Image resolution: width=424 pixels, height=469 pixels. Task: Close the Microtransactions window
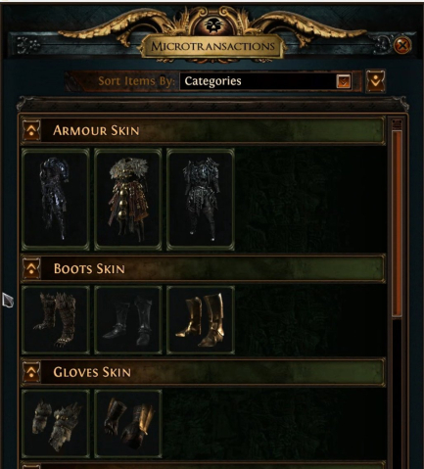tap(402, 45)
